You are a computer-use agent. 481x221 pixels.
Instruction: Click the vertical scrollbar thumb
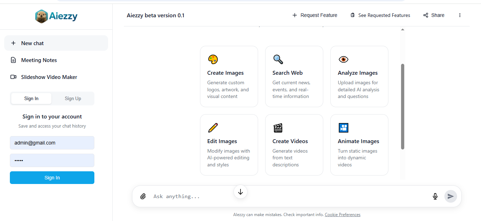click(x=402, y=106)
